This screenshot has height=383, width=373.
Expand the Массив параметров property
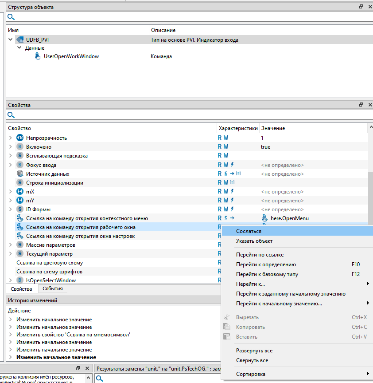click(x=11, y=245)
